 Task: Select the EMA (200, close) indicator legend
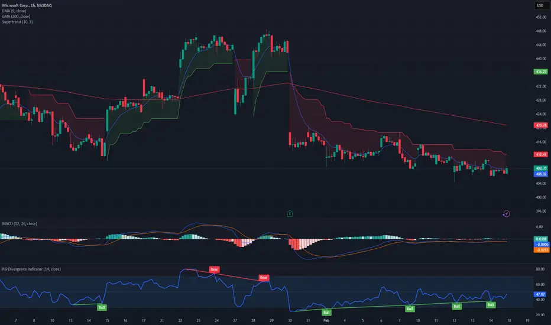coord(16,16)
